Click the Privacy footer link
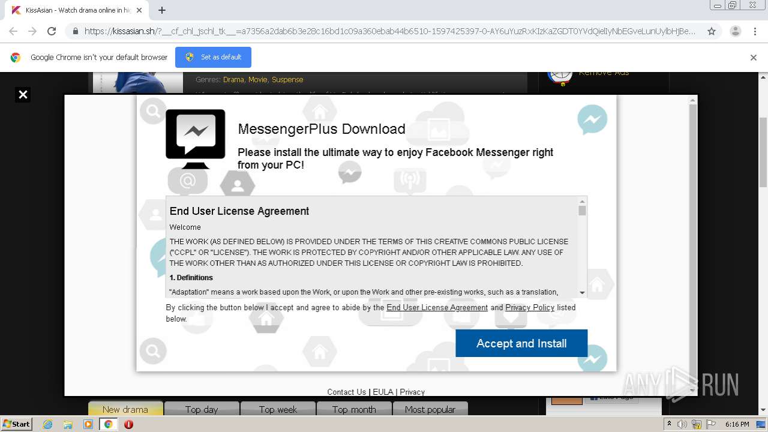 [x=412, y=392]
